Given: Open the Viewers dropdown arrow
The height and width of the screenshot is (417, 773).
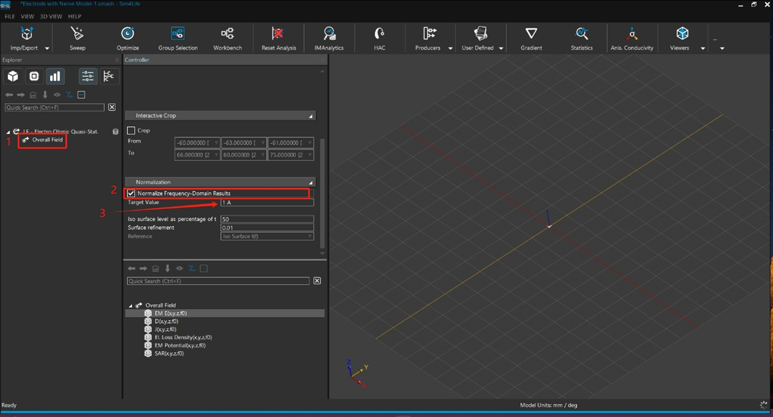Looking at the screenshot, I should click(x=703, y=48).
